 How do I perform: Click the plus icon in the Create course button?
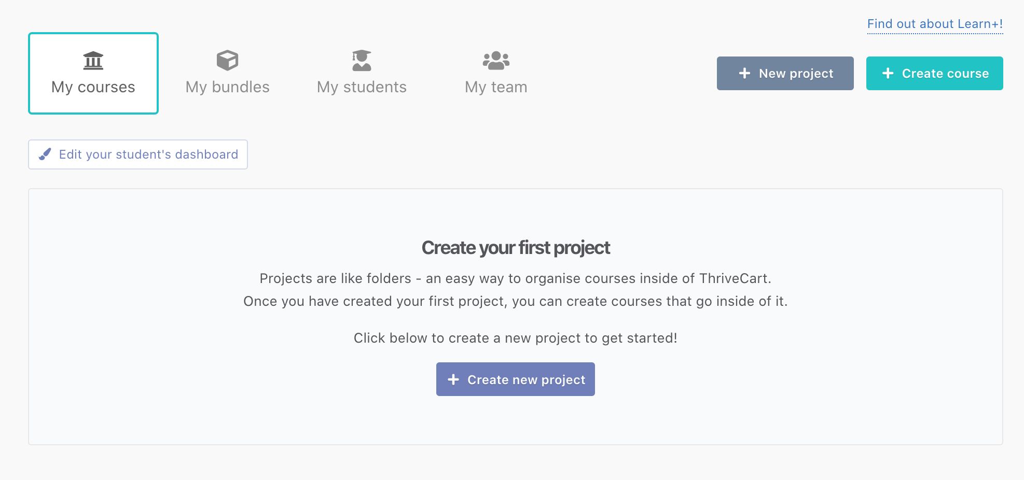[x=888, y=73]
